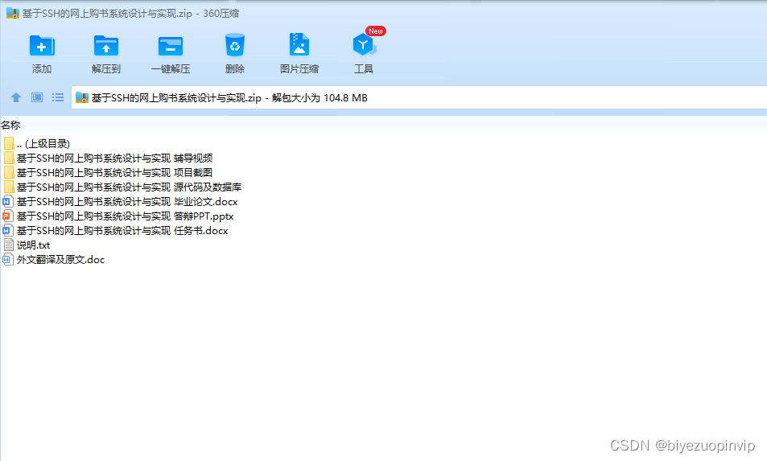Select the 毕业论文.docx Word file icon
The height and width of the screenshot is (461, 767).
click(7, 201)
